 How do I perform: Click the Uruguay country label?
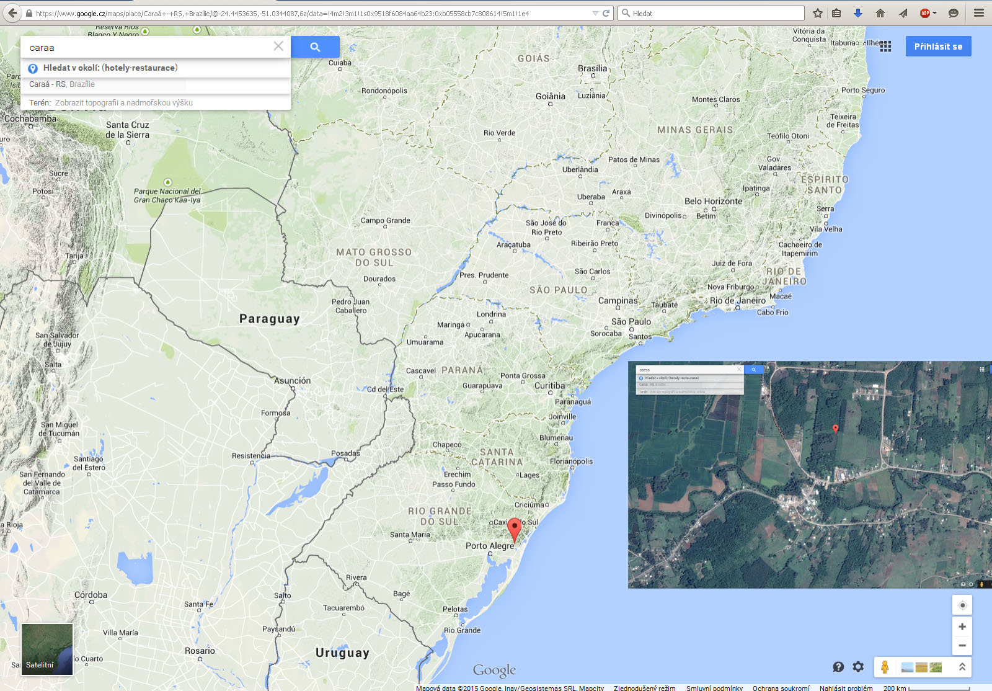coord(342,653)
